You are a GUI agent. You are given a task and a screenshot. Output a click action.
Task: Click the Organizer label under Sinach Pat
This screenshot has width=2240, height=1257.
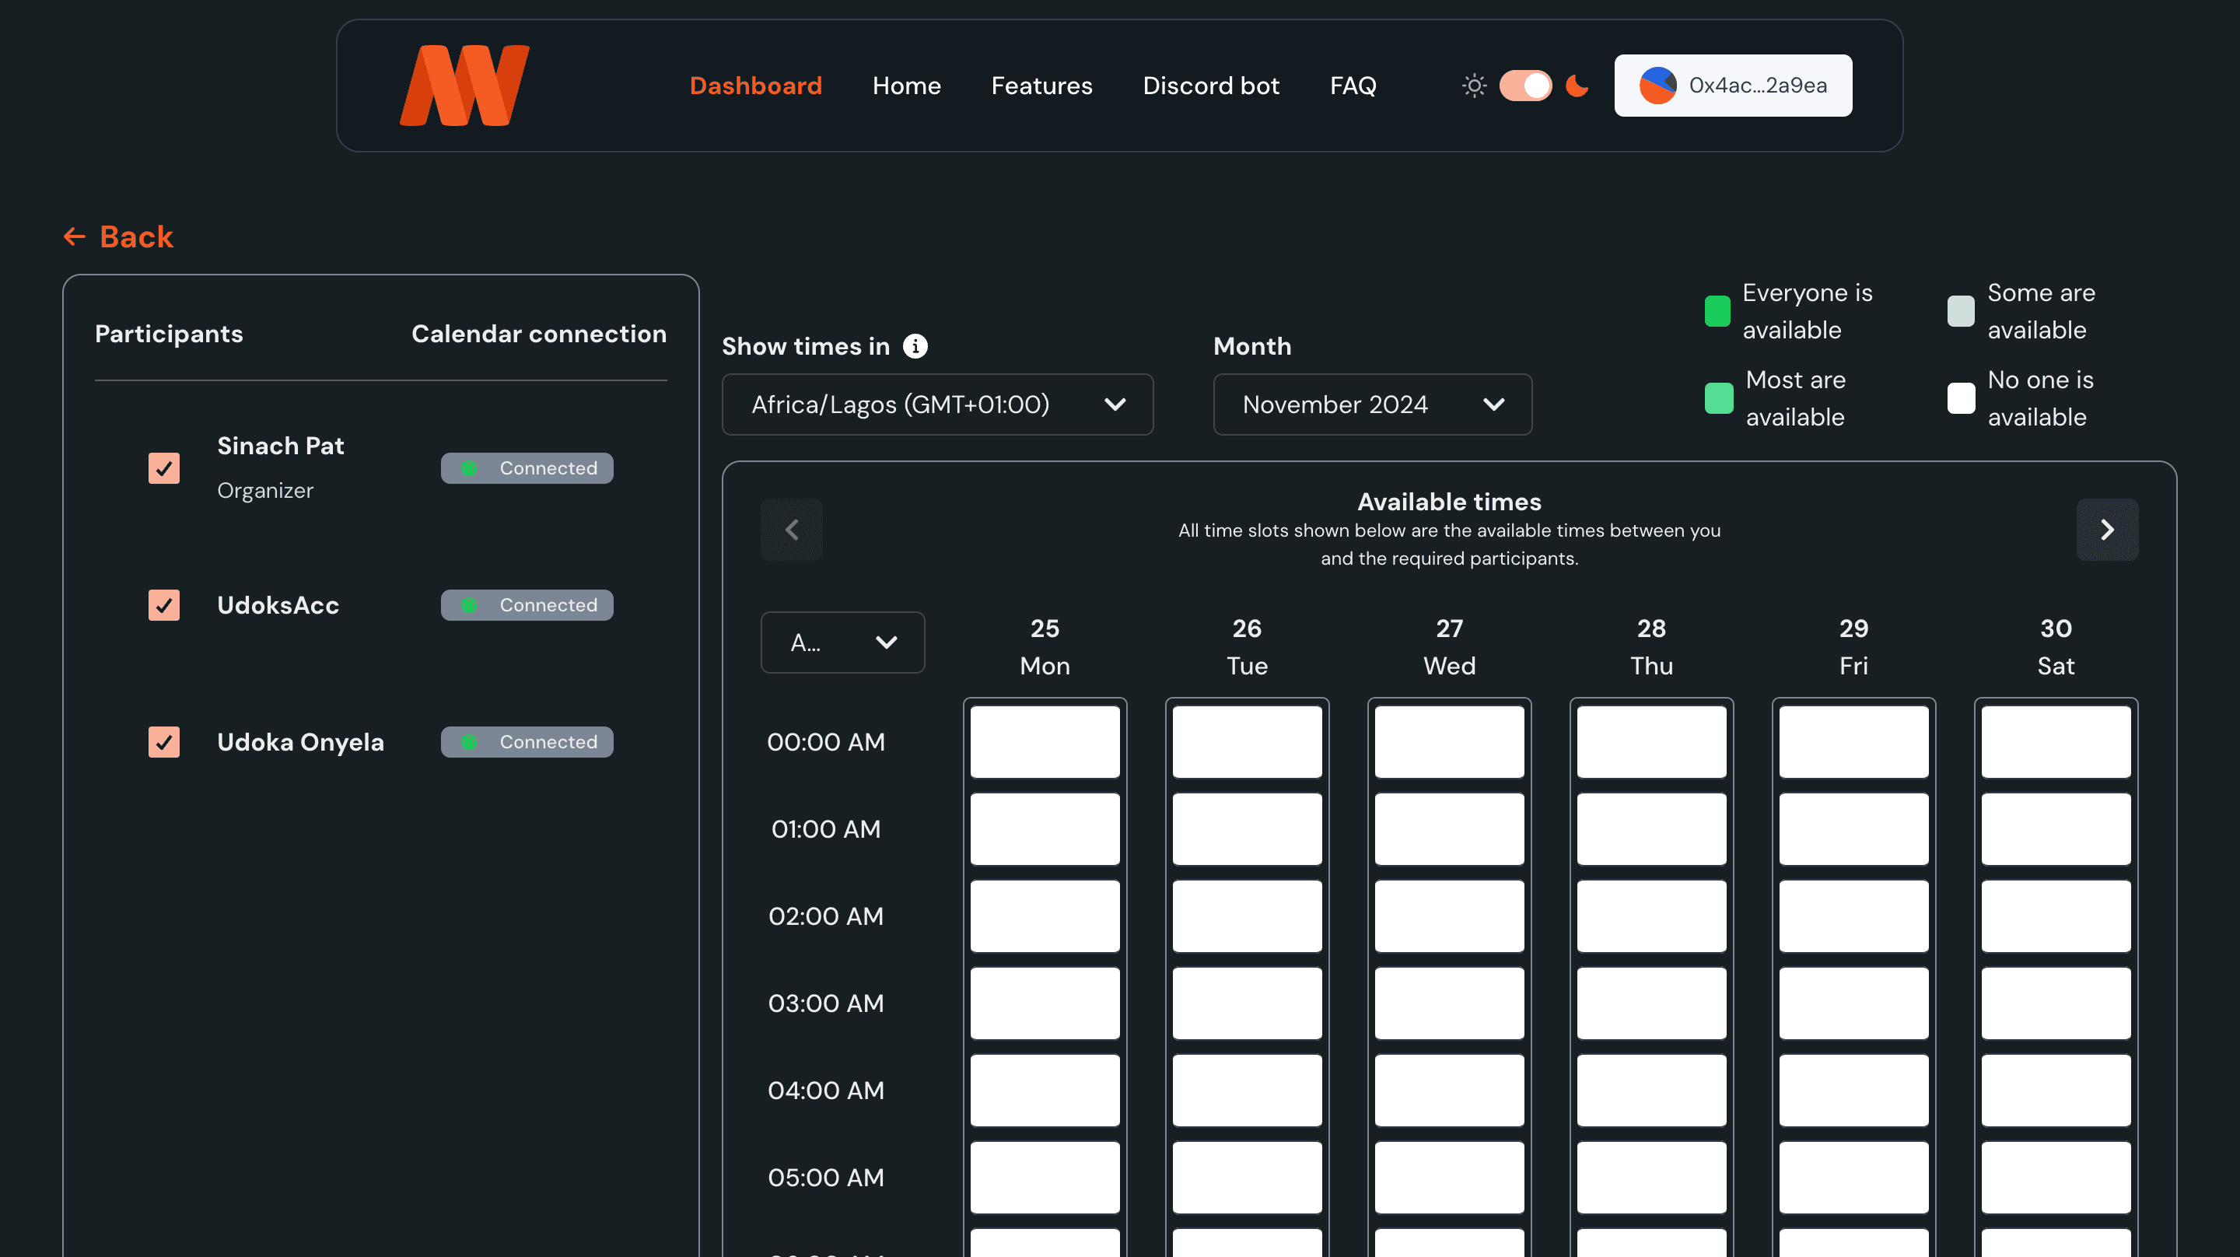click(265, 491)
